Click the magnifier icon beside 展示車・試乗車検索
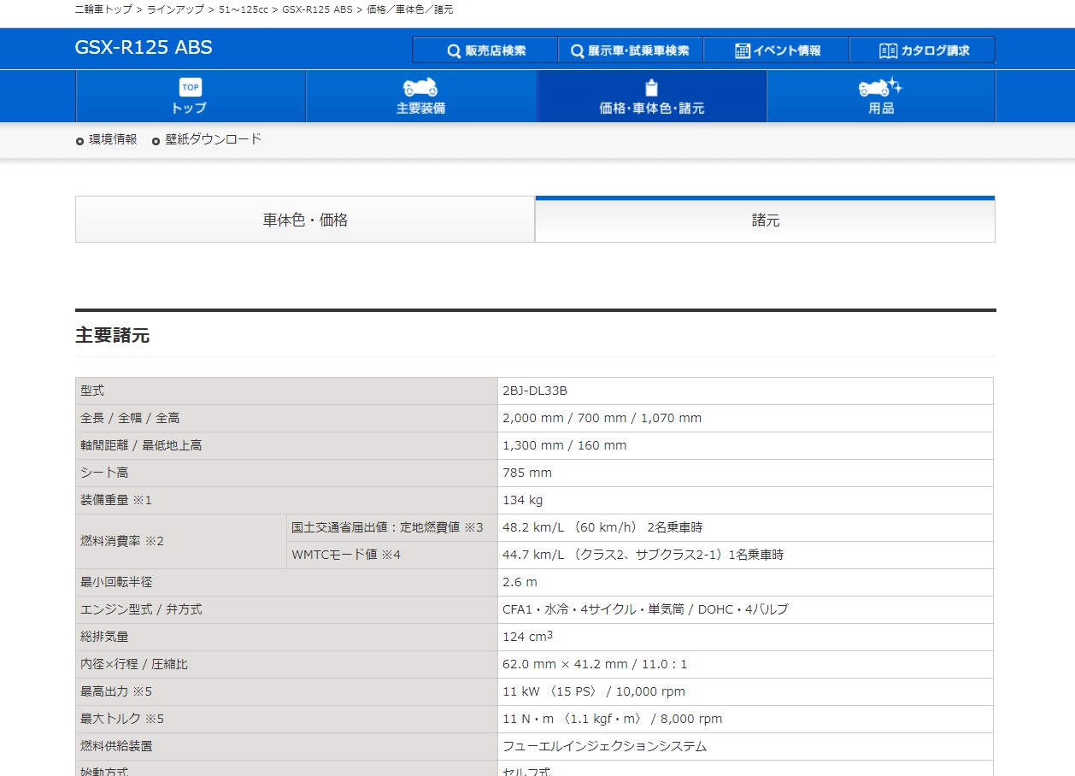This screenshot has width=1075, height=776. tap(578, 50)
